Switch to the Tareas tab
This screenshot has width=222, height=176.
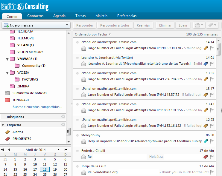pos(80,16)
